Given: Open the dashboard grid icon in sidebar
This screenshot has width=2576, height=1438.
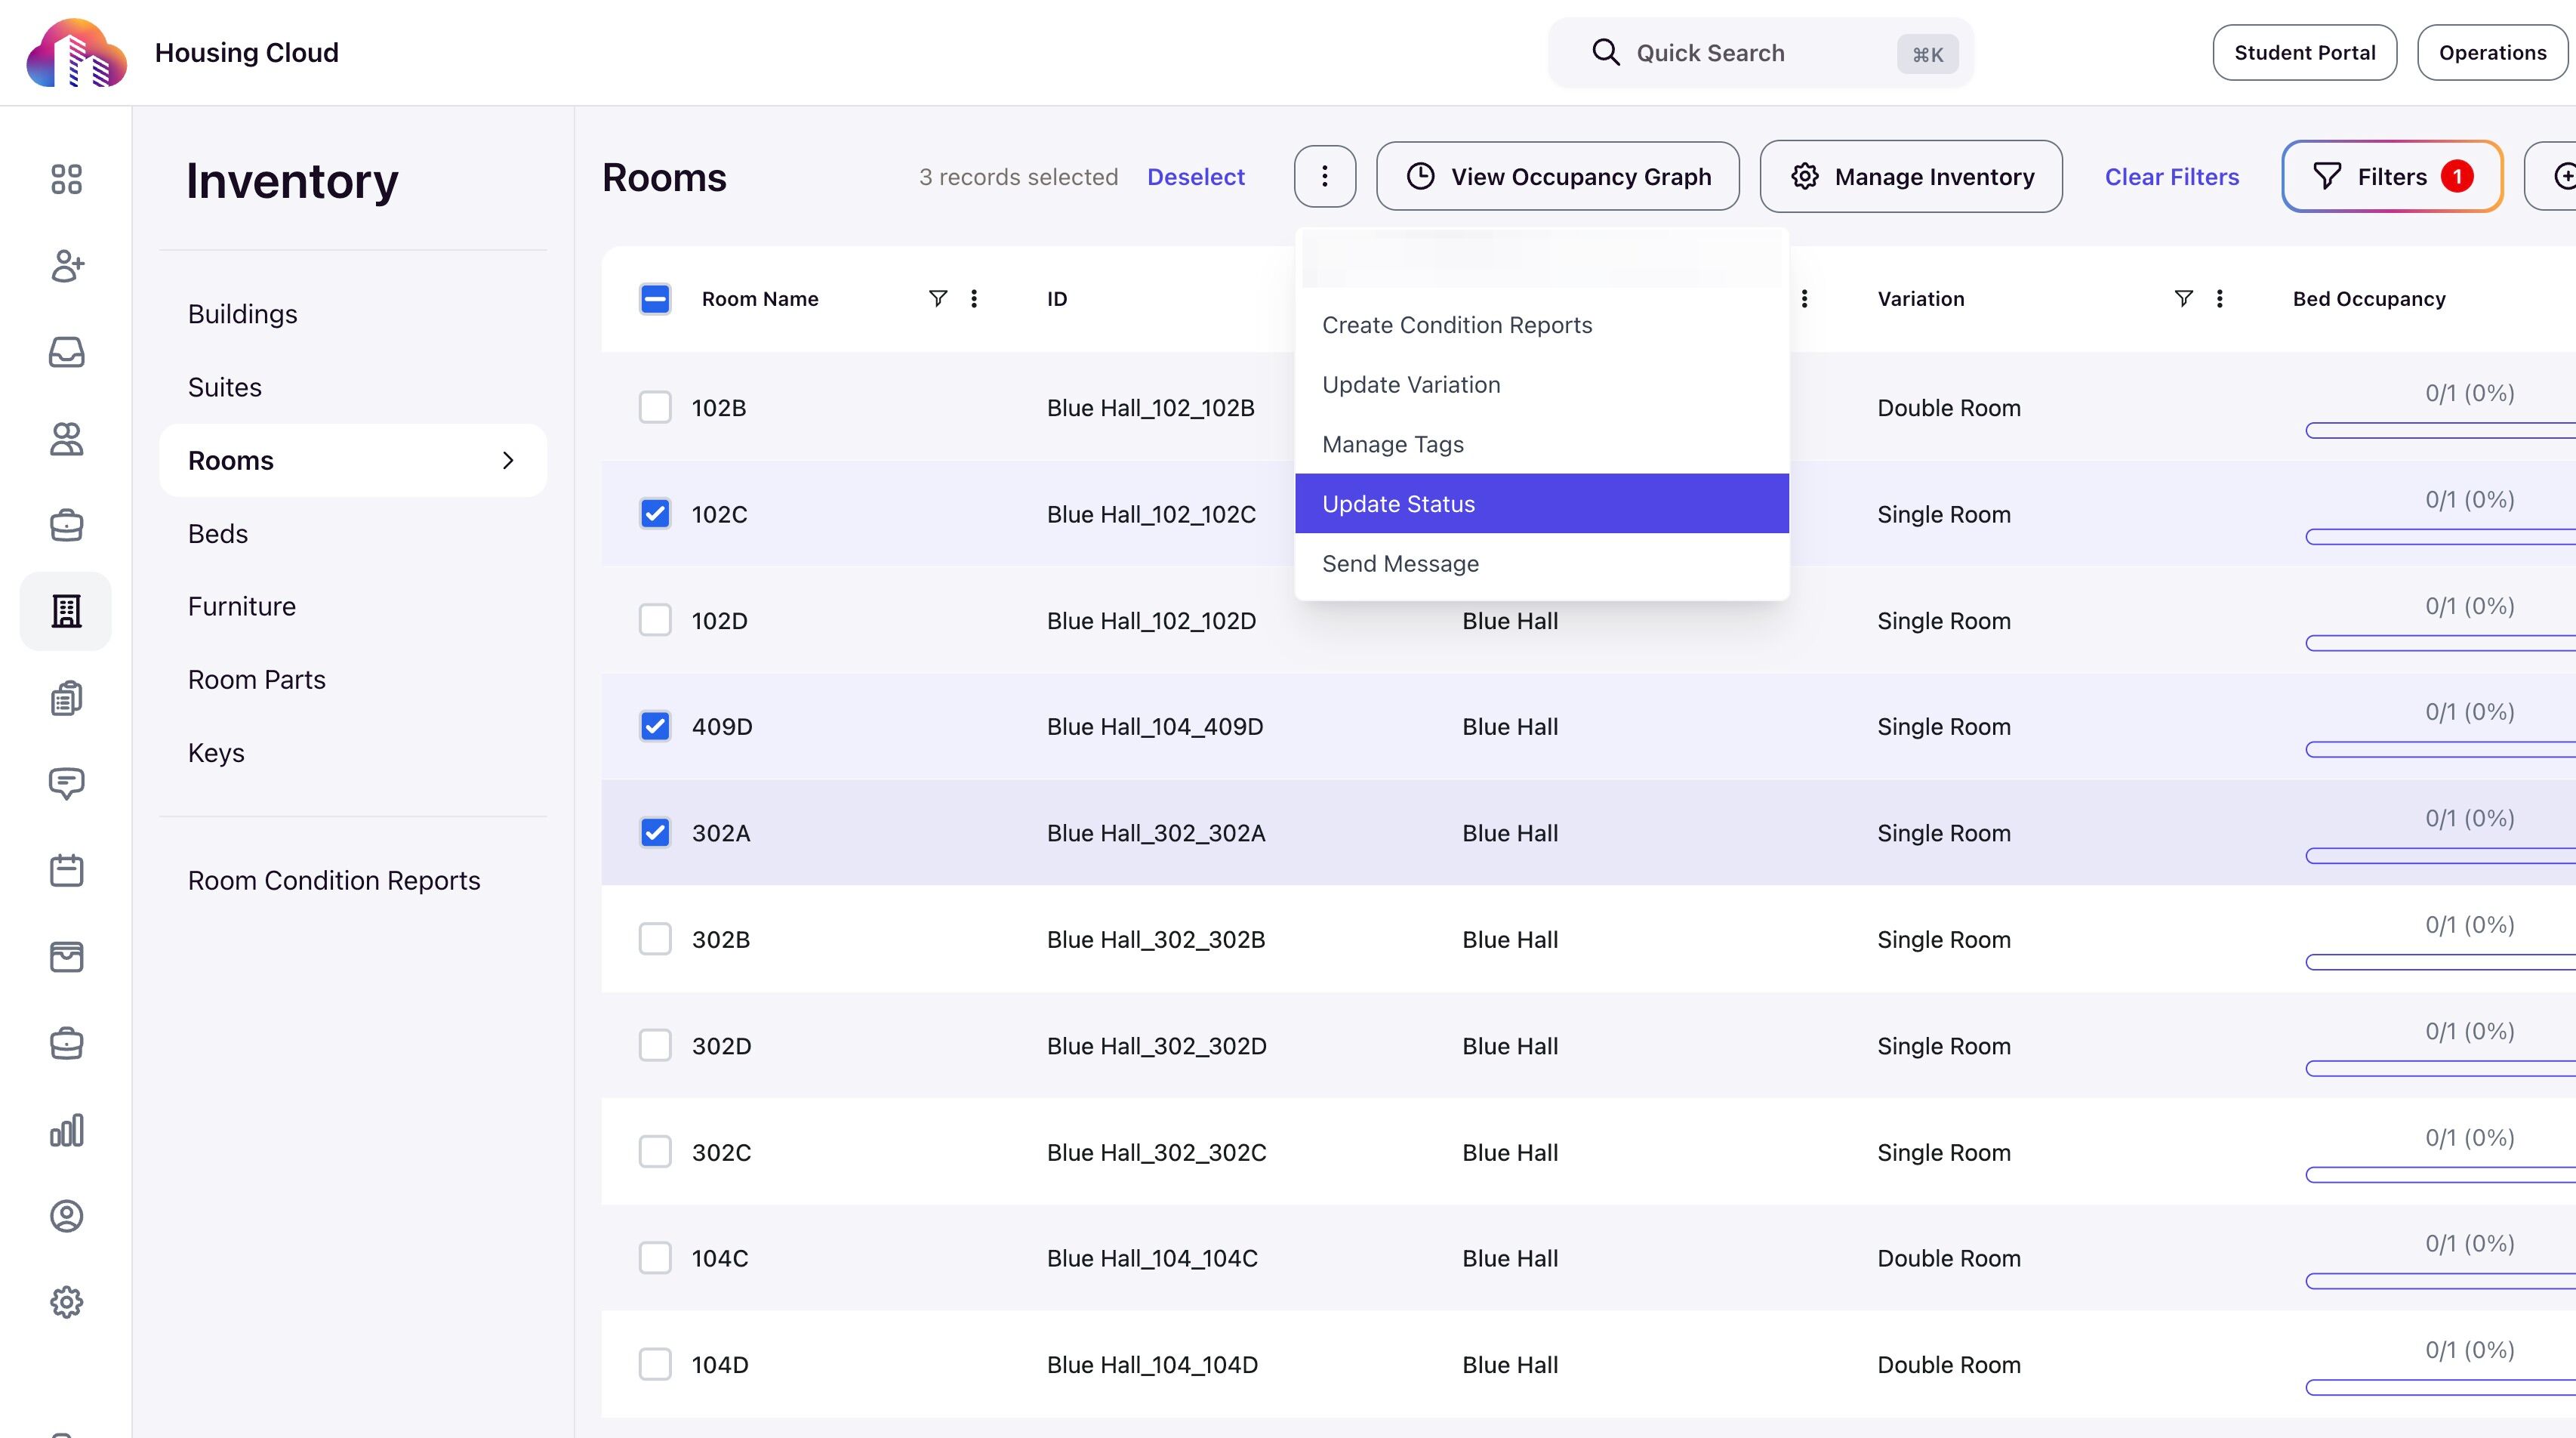Looking at the screenshot, I should point(66,179).
